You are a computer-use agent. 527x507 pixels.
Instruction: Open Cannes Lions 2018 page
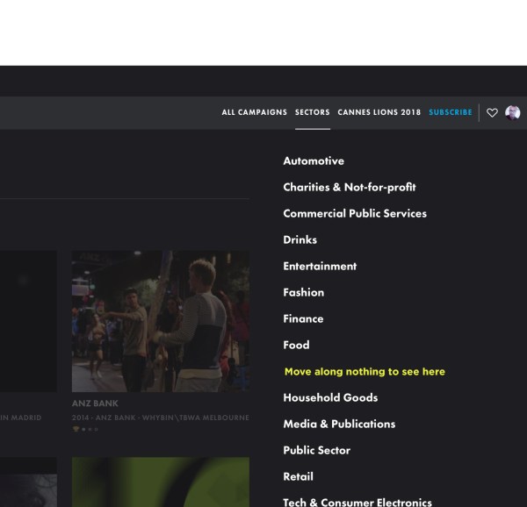[x=379, y=112]
